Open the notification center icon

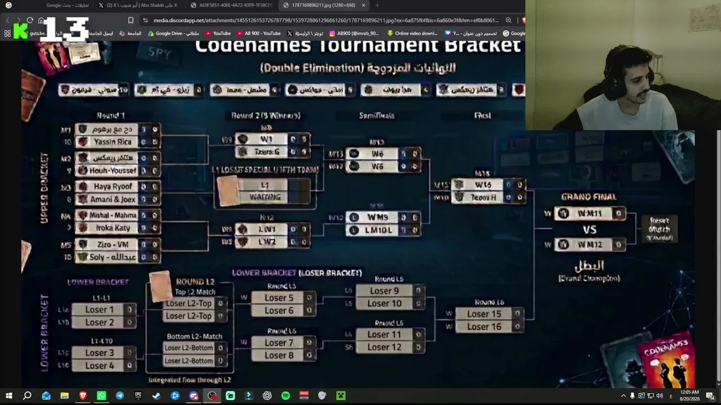pos(710,396)
